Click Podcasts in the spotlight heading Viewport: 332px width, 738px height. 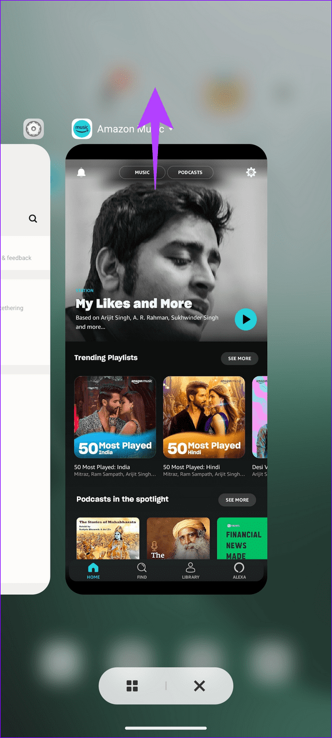point(122,499)
